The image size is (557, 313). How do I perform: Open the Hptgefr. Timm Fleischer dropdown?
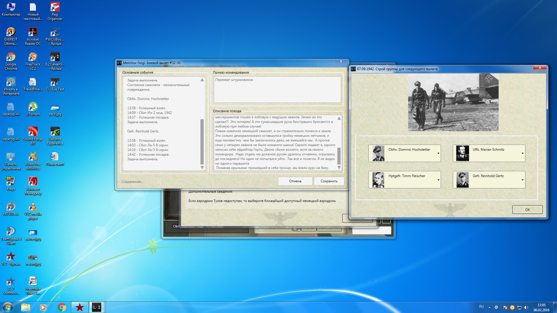click(x=438, y=180)
